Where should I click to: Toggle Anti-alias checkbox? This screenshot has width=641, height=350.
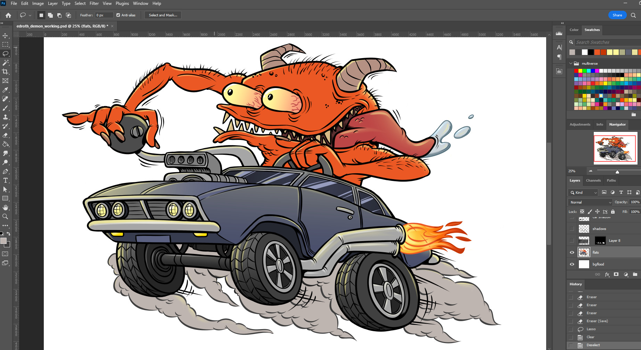pyautogui.click(x=118, y=15)
